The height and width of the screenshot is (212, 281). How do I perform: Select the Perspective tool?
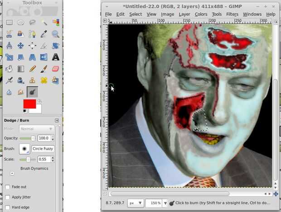(x=32, y=57)
